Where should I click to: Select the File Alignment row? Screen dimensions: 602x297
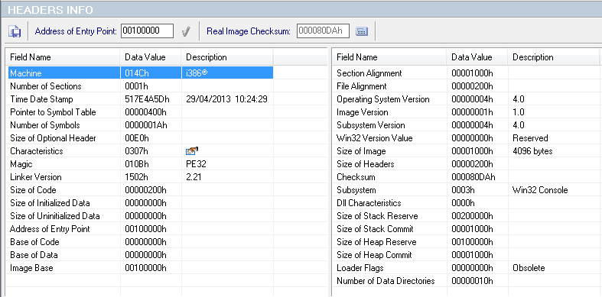pyautogui.click(x=467, y=86)
